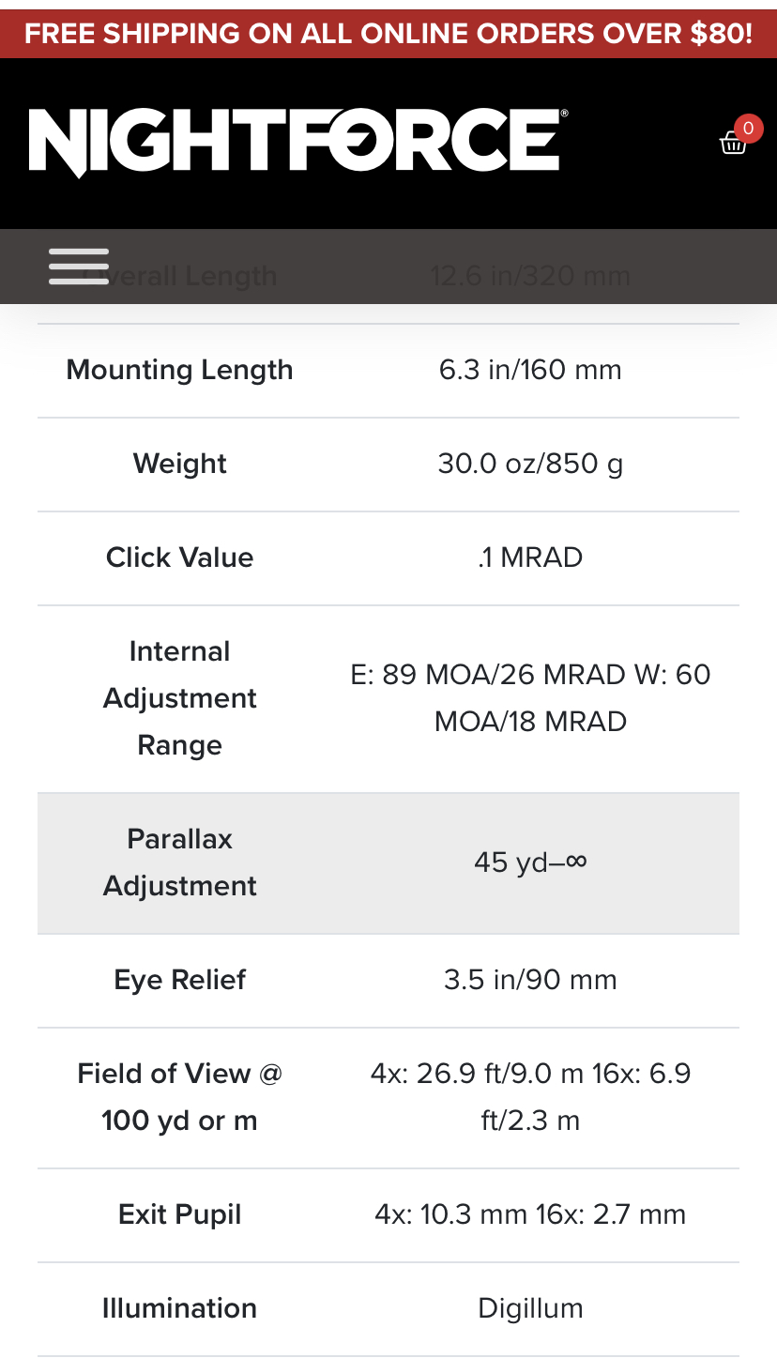Select the Internal Adjustment Range label
777x1358 pixels.
point(180,698)
